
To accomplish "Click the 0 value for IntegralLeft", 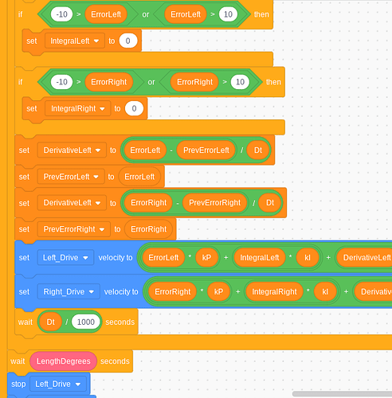I will click(128, 41).
